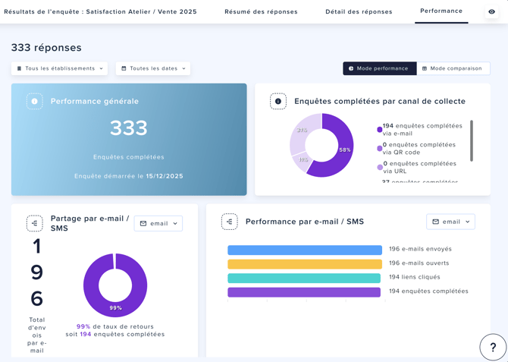Toggle the URL legend dot
The height and width of the screenshot is (362, 508).
click(380, 167)
